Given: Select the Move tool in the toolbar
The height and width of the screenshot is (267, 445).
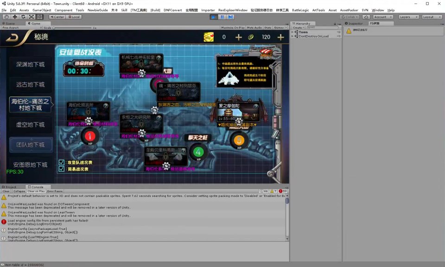Looking at the screenshot, I should tap(15, 17).
